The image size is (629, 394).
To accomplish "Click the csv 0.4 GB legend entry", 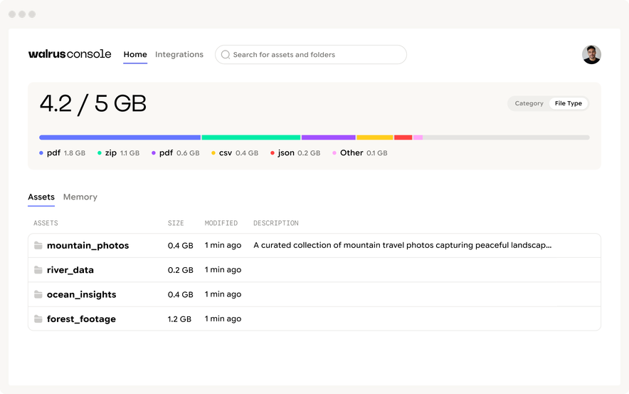I will (x=235, y=153).
